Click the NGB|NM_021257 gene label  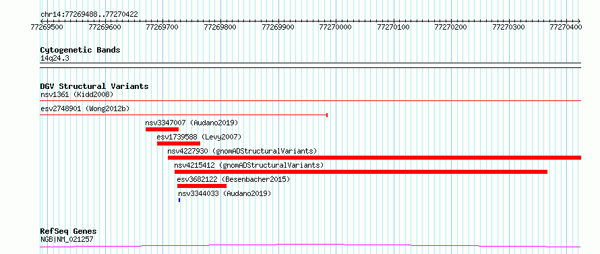point(67,240)
